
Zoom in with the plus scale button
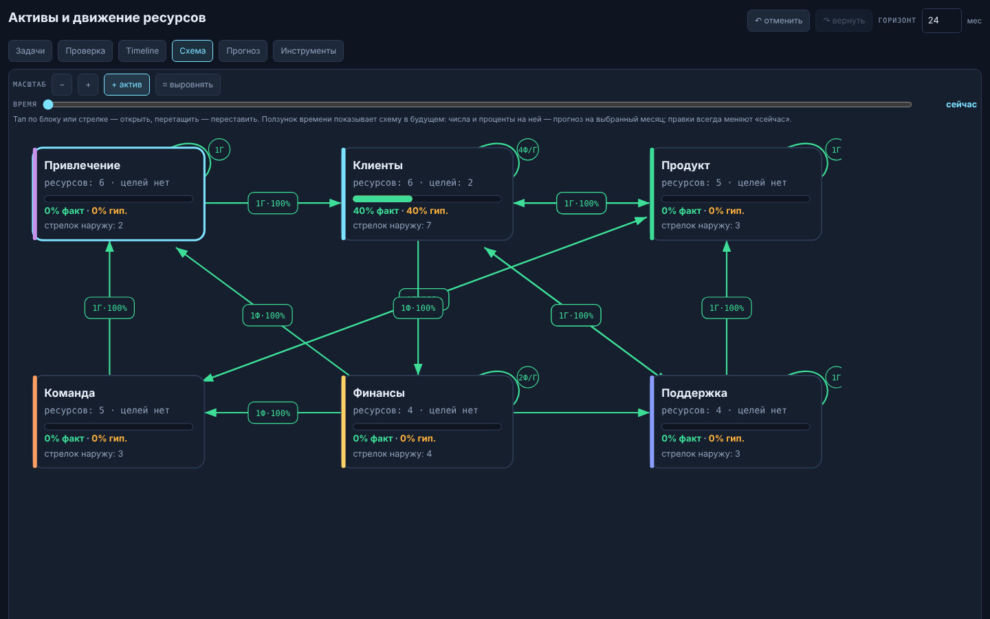click(x=88, y=85)
